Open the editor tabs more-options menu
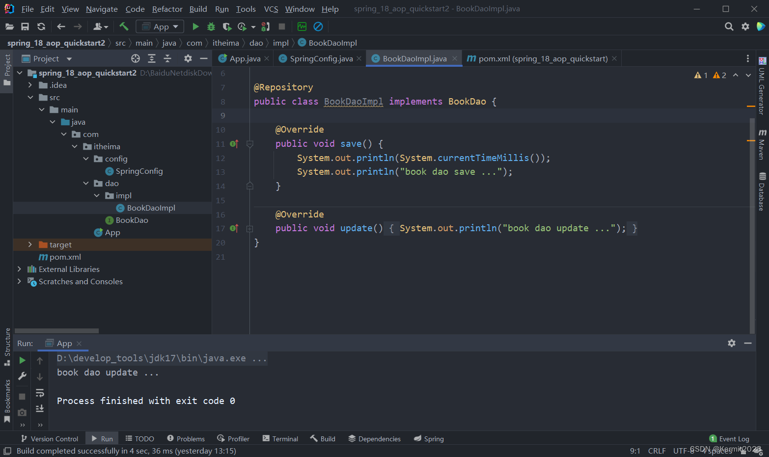Viewport: 769px width, 457px height. (748, 58)
